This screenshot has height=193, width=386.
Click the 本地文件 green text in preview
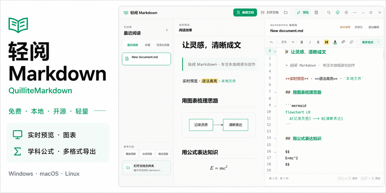click(x=229, y=81)
